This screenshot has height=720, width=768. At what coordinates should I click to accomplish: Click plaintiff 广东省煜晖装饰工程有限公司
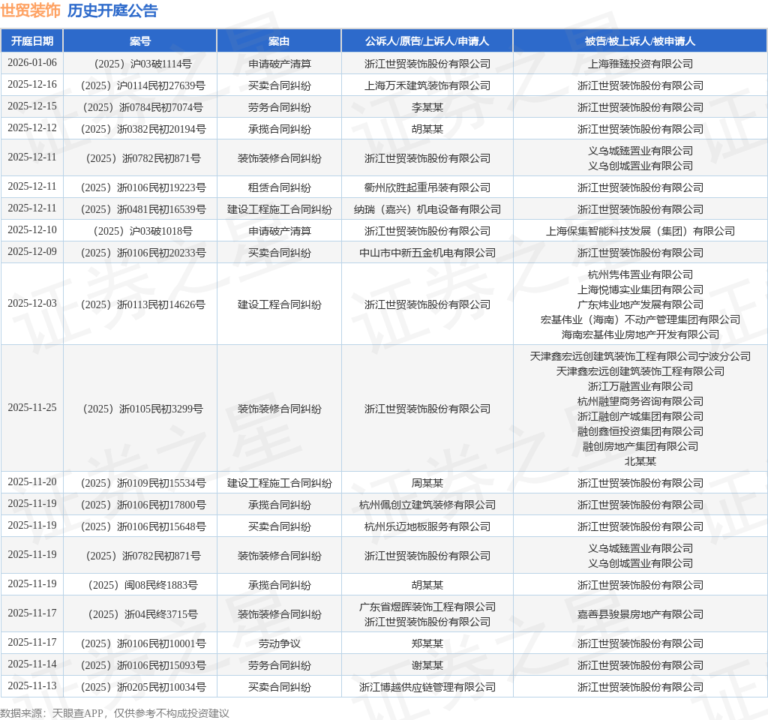(x=427, y=607)
